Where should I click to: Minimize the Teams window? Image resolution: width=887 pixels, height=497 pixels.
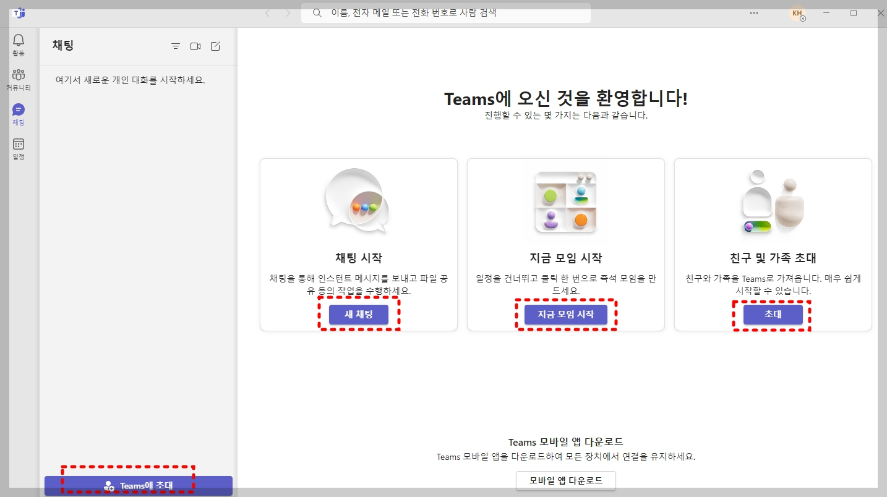tap(826, 13)
